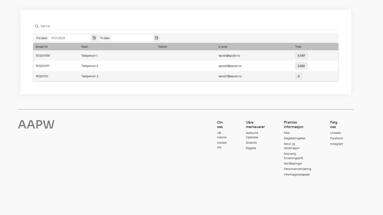Click the 'Til dato:' label
Image resolution: width=383 pixels, height=215 pixels.
pos(105,38)
